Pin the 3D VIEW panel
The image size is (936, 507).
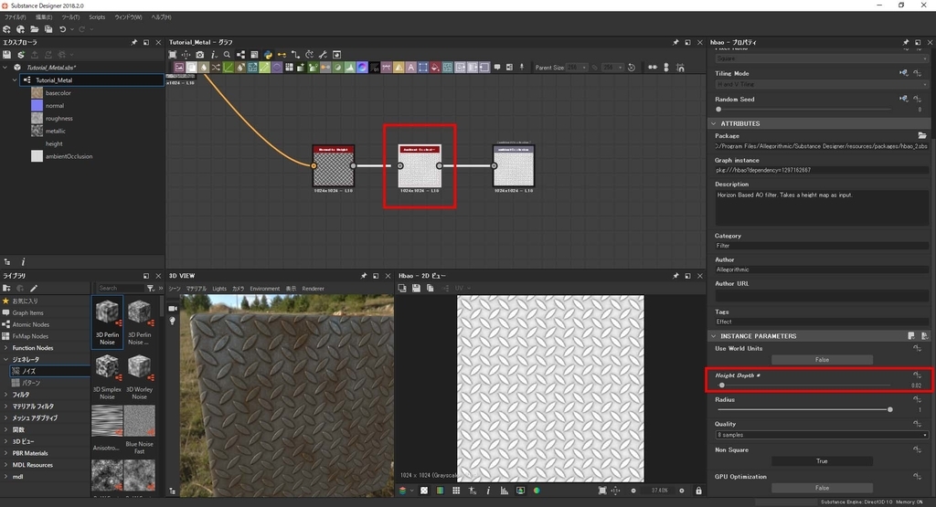pos(364,276)
